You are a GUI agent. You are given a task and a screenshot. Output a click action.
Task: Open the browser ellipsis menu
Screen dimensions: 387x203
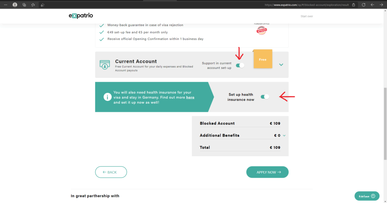coord(5,5)
